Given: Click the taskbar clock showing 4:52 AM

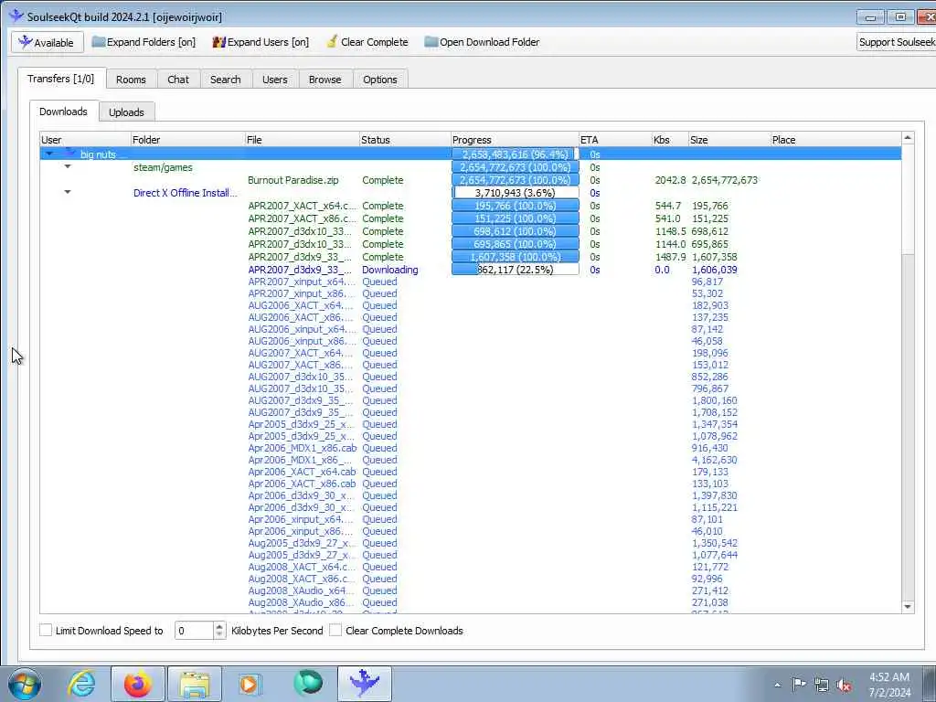Looking at the screenshot, I should click(x=889, y=685).
